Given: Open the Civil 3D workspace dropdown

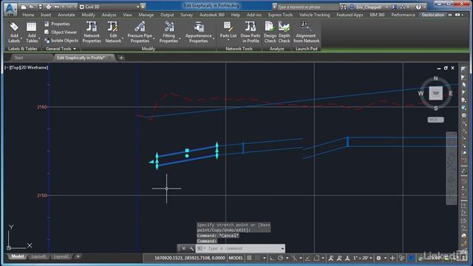Looking at the screenshot, I should 109,7.
